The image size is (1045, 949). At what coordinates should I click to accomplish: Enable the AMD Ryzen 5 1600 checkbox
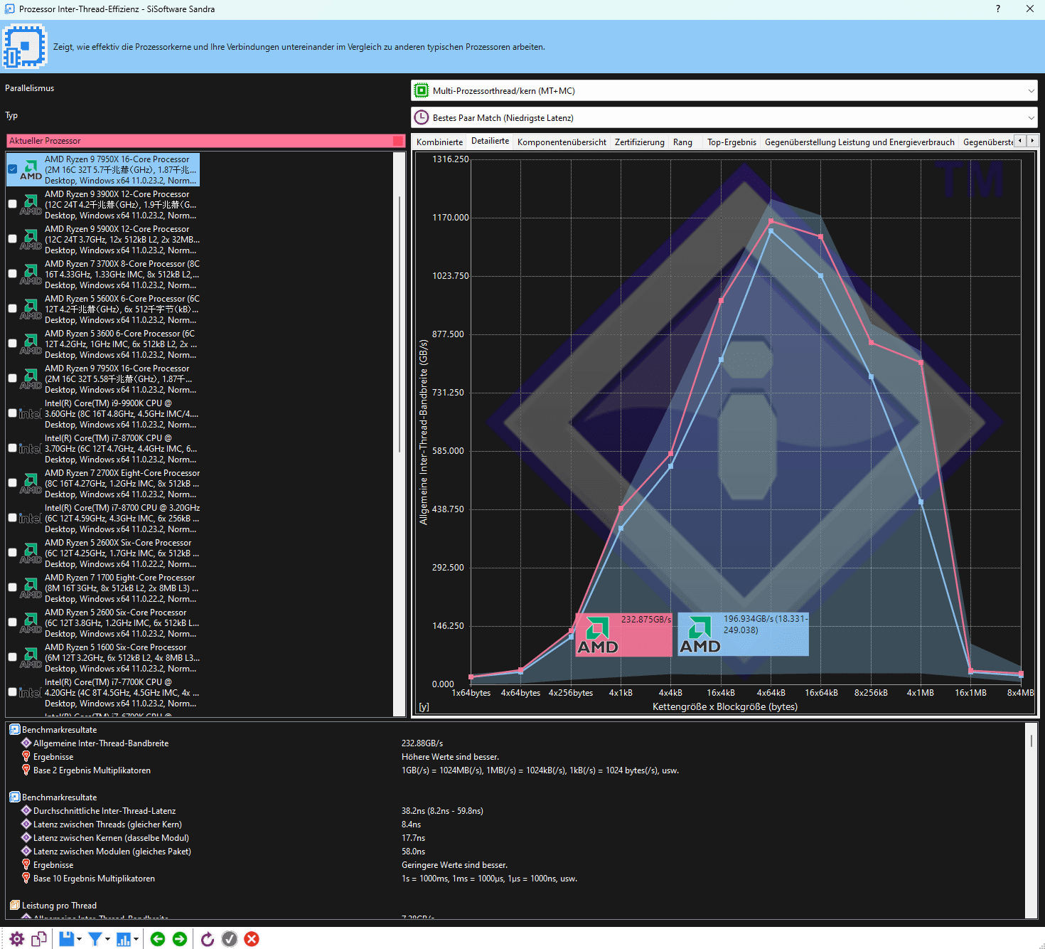13,657
